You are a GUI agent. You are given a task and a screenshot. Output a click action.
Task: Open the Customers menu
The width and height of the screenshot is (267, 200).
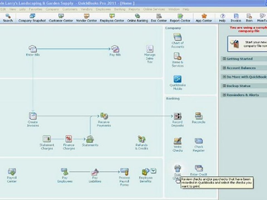coord(70,9)
